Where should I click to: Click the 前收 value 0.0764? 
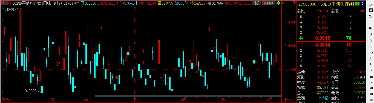[359, 77]
